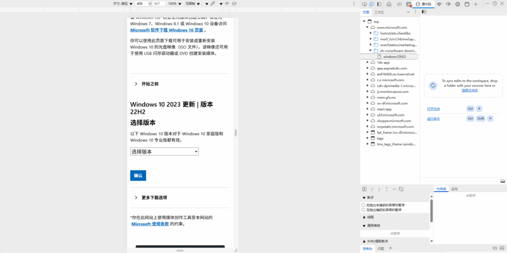Open the 选择版本 combo box
This screenshot has width=507, height=253.
(x=164, y=152)
